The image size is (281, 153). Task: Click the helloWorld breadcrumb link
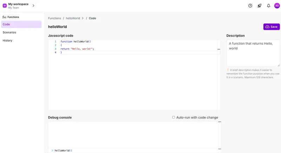click(x=73, y=18)
